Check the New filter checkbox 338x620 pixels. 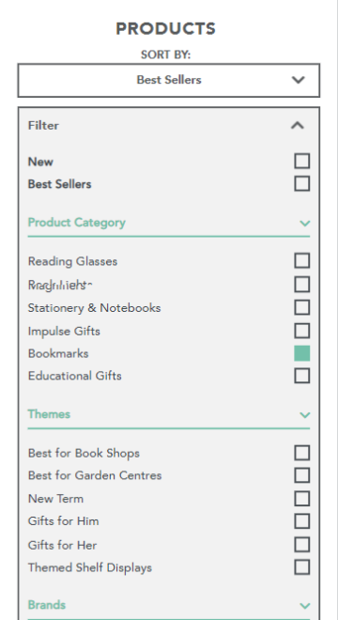pyautogui.click(x=302, y=162)
